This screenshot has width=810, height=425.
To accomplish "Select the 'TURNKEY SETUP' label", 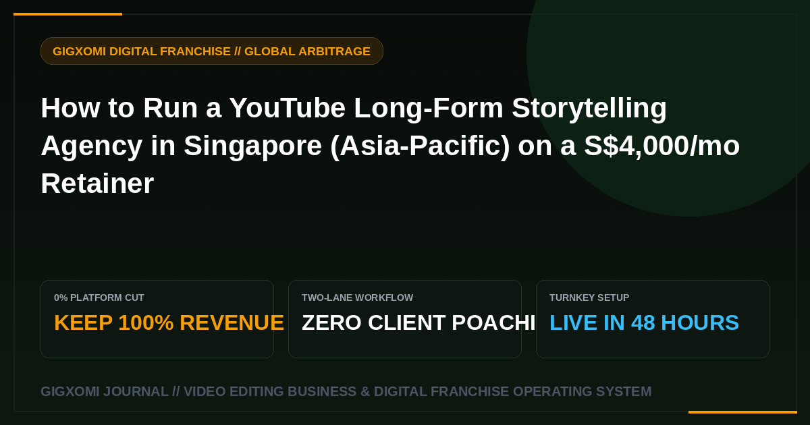I will (589, 297).
